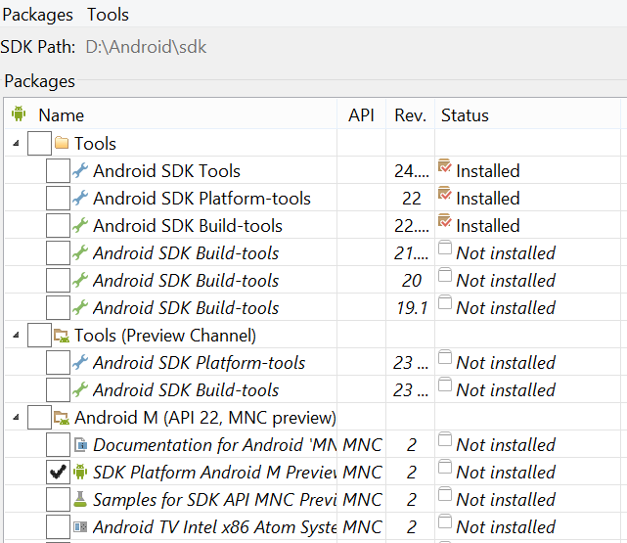Image resolution: width=627 pixels, height=543 pixels.
Task: Sort packages by Status column
Action: (465, 115)
